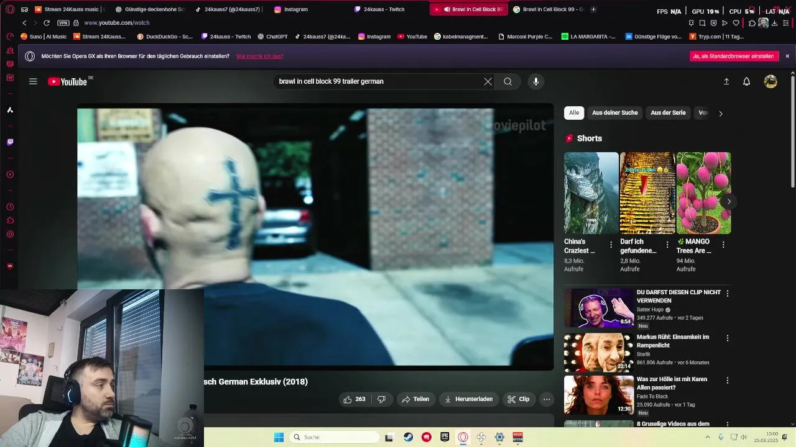Open options for China's Craziest short
Image resolution: width=796 pixels, height=447 pixels.
pyautogui.click(x=611, y=245)
